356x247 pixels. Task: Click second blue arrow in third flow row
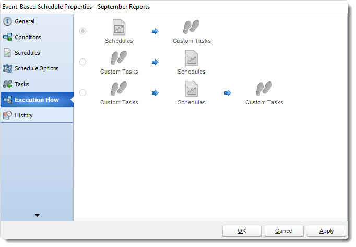click(x=228, y=93)
